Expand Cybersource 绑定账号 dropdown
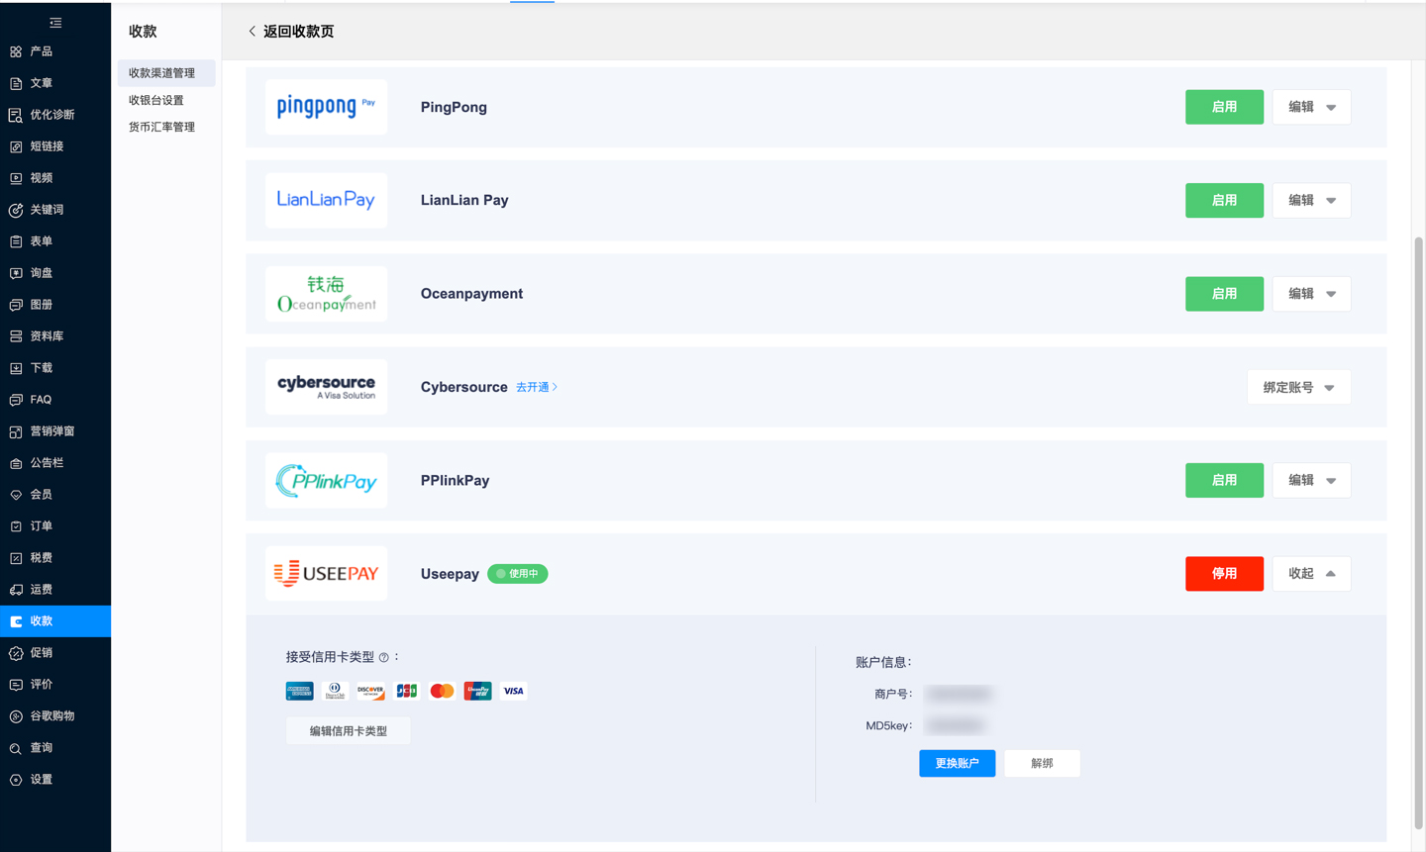This screenshot has height=852, width=1426. [1297, 388]
